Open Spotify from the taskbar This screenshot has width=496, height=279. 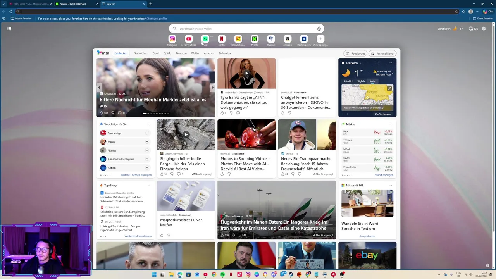(x=222, y=274)
